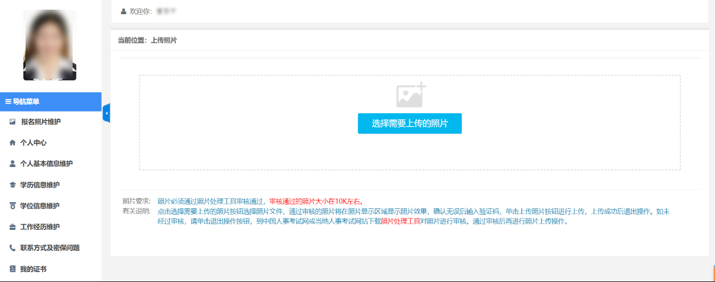The image size is (715, 282).
Task: Click the medal icon beside 学位信息维护
Action: click(12, 206)
